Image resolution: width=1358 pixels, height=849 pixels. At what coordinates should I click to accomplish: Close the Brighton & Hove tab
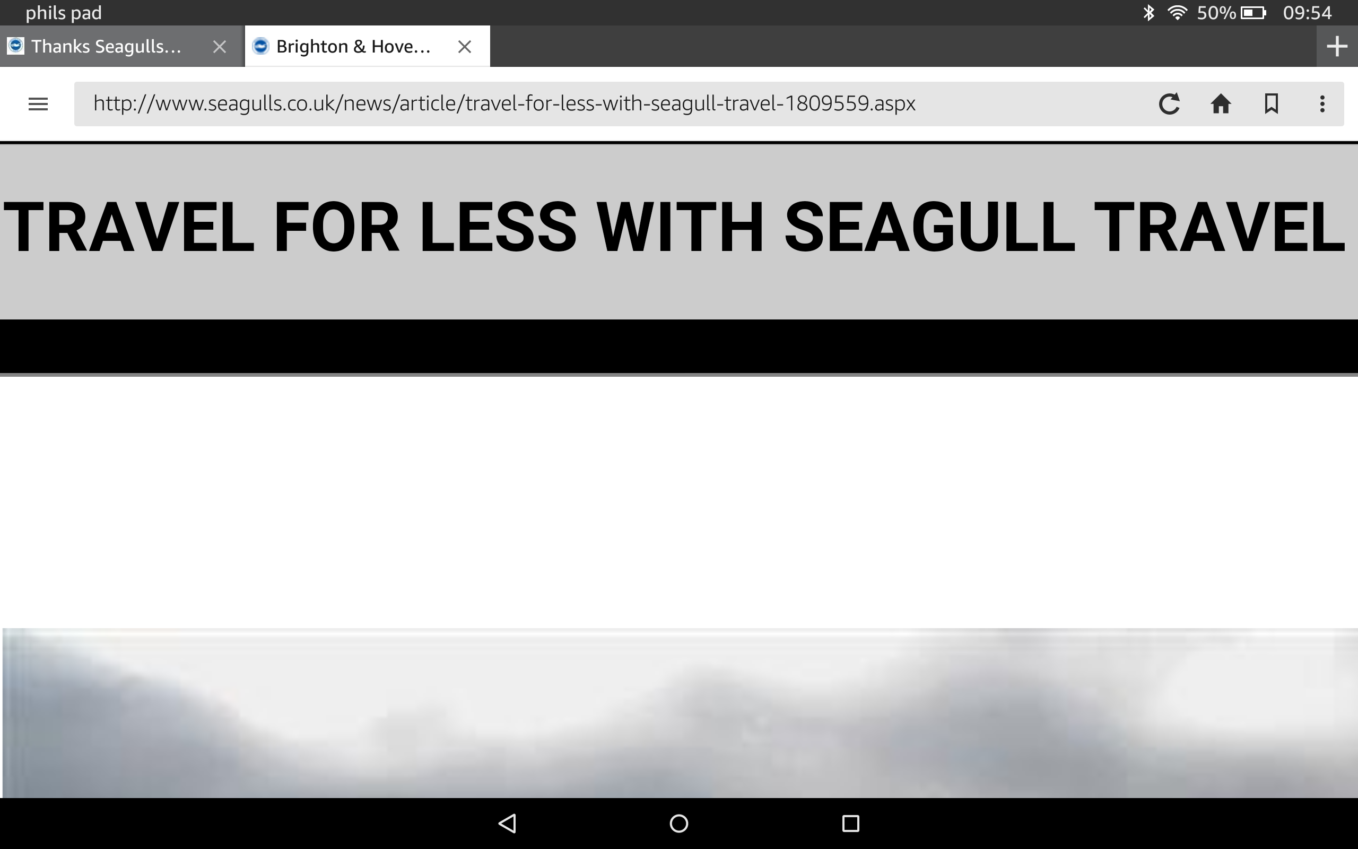(x=464, y=45)
